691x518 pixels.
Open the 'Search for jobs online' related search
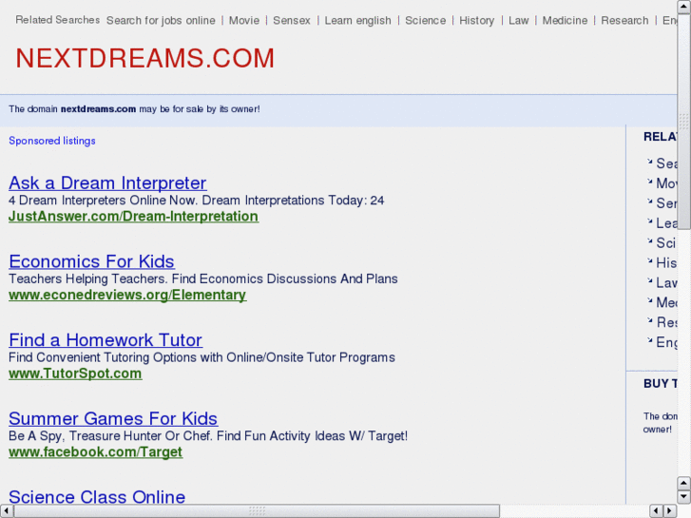point(161,21)
